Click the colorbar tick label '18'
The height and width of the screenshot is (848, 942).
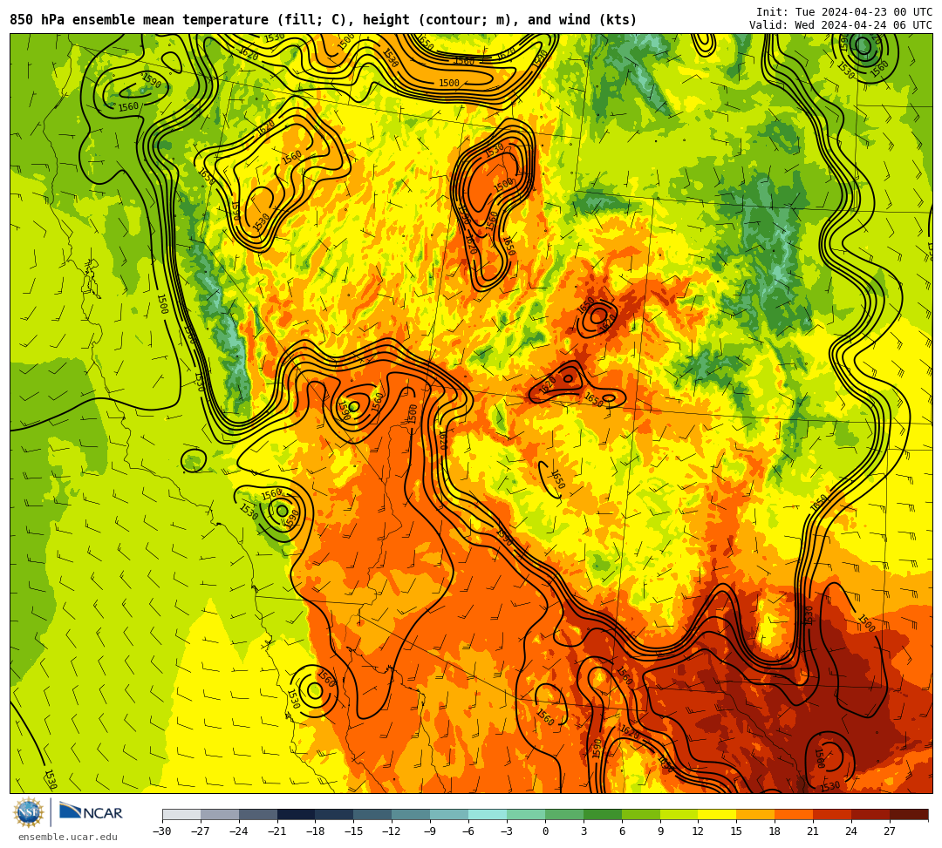775,831
